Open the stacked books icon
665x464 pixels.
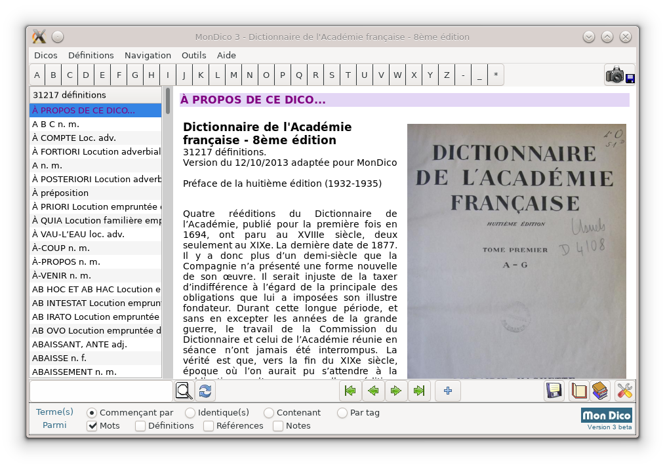tap(599, 391)
